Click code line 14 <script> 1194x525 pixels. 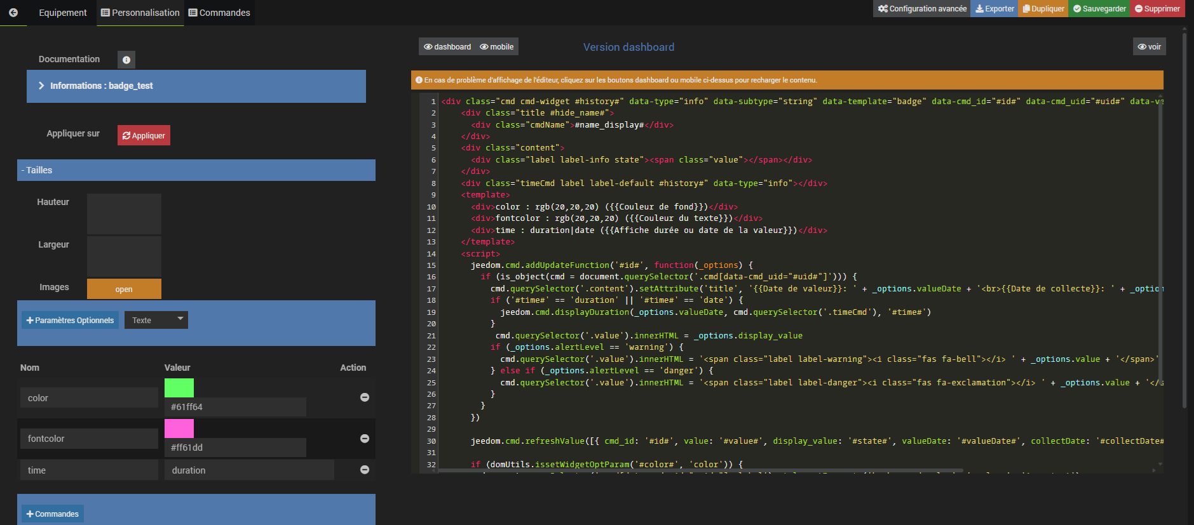click(480, 254)
